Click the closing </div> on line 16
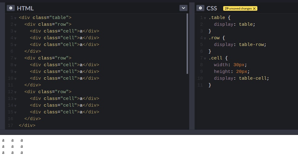Image resolution: width=298 pixels, height=167 pixels. coord(33,119)
